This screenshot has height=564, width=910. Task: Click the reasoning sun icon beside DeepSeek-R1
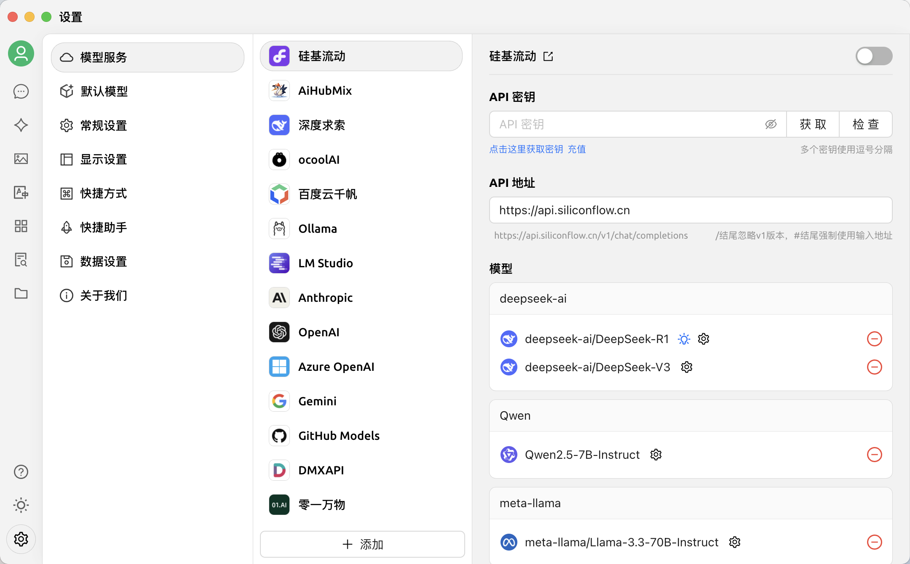684,339
